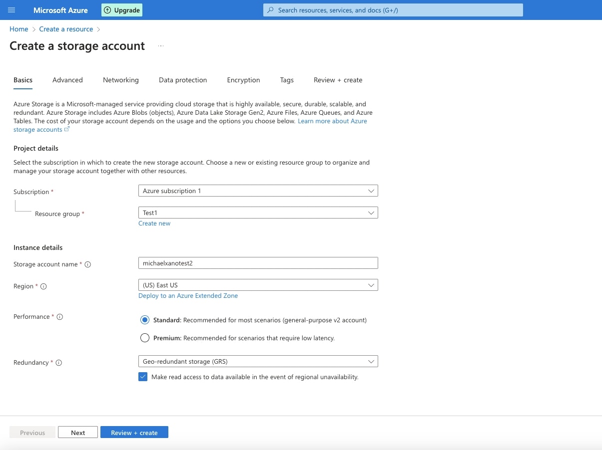The image size is (602, 450).
Task: Open the Region dropdown
Action: tap(258, 285)
